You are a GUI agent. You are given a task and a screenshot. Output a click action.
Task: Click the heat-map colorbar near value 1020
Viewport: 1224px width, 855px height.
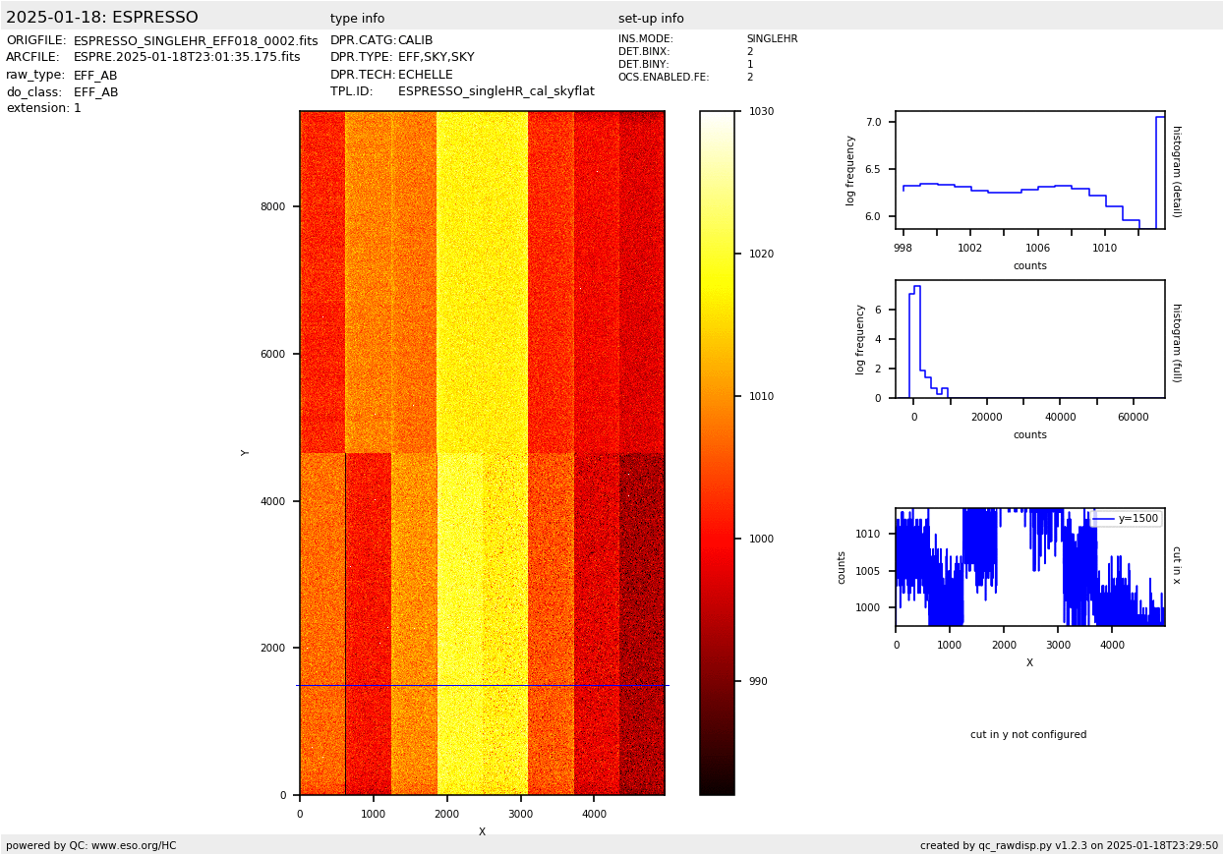tap(717, 254)
